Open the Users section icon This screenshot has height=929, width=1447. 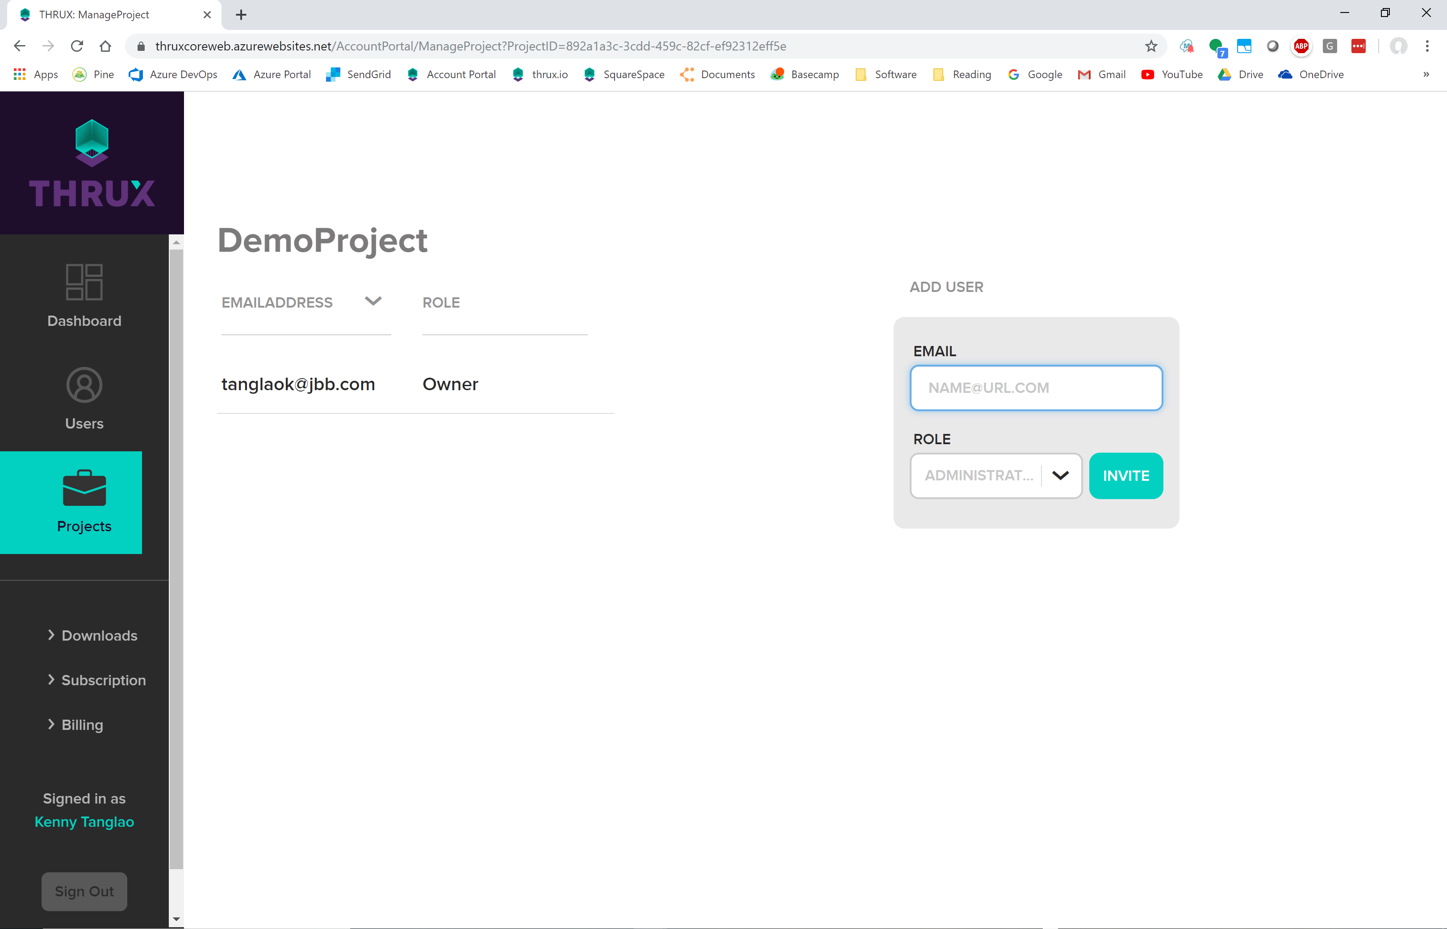tap(84, 385)
